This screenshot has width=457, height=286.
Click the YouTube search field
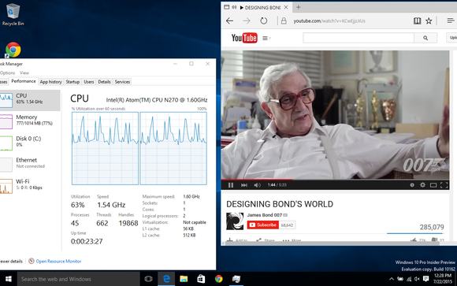359,38
